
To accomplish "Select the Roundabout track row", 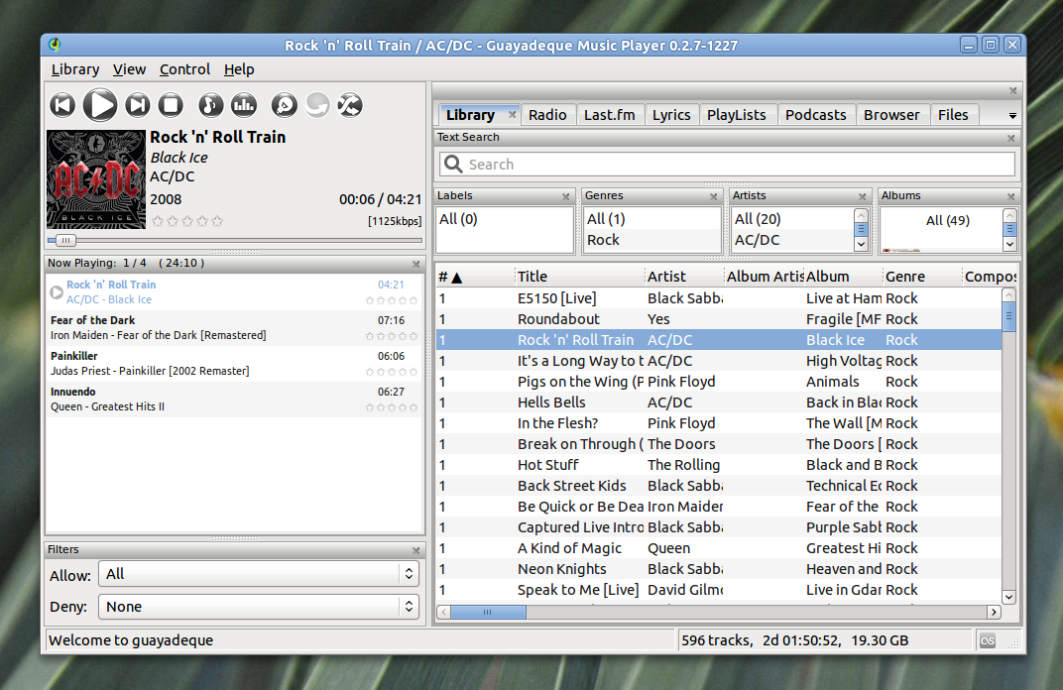I will coord(719,319).
